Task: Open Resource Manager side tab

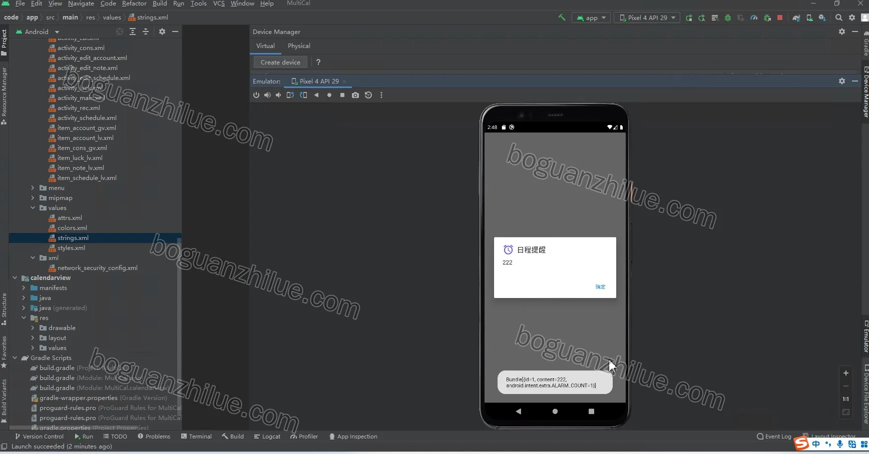Action: coord(4,95)
